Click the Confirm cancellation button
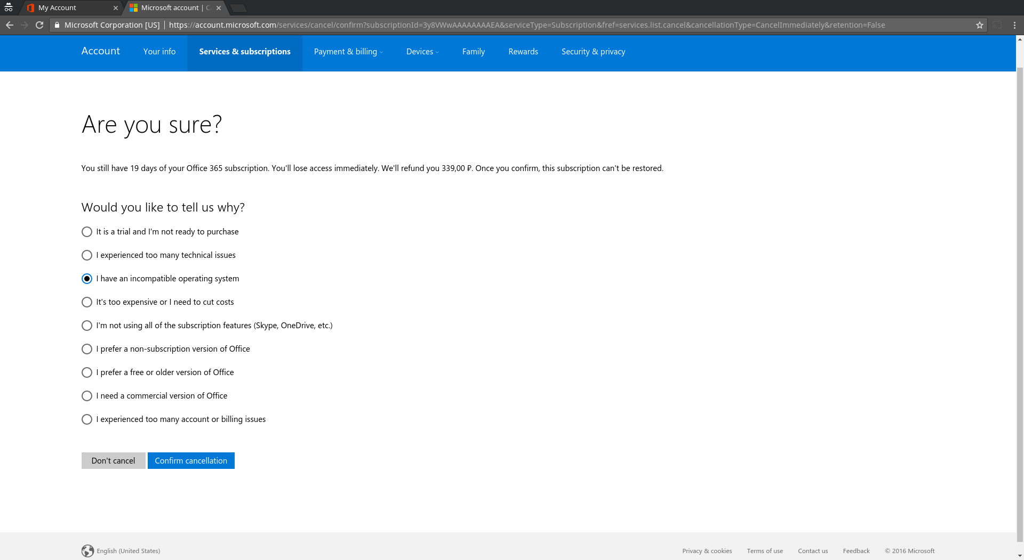The height and width of the screenshot is (560, 1024). [191, 461]
